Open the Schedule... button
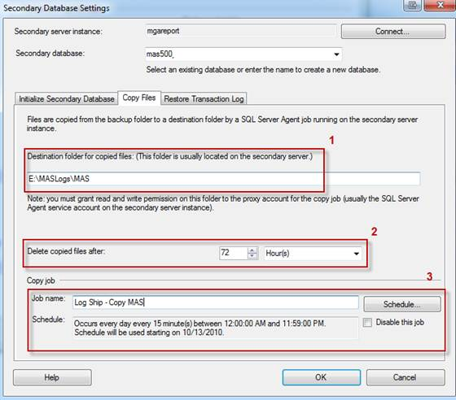The height and width of the screenshot is (400, 456). (402, 304)
